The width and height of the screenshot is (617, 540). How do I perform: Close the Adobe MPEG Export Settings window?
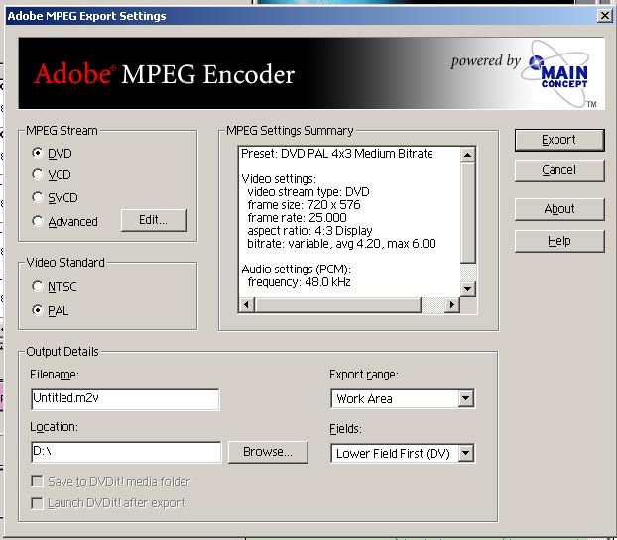click(x=604, y=16)
